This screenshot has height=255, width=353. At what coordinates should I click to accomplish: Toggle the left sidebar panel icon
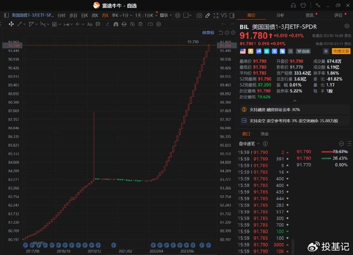(x=6, y=15)
